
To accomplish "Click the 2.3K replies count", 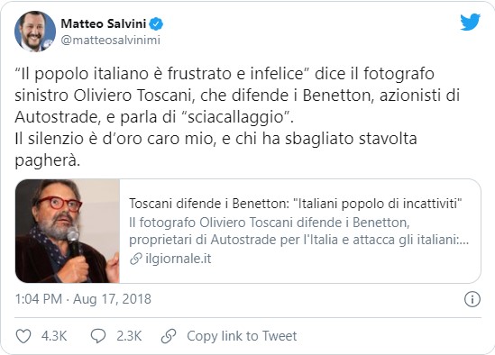I will click(129, 336).
